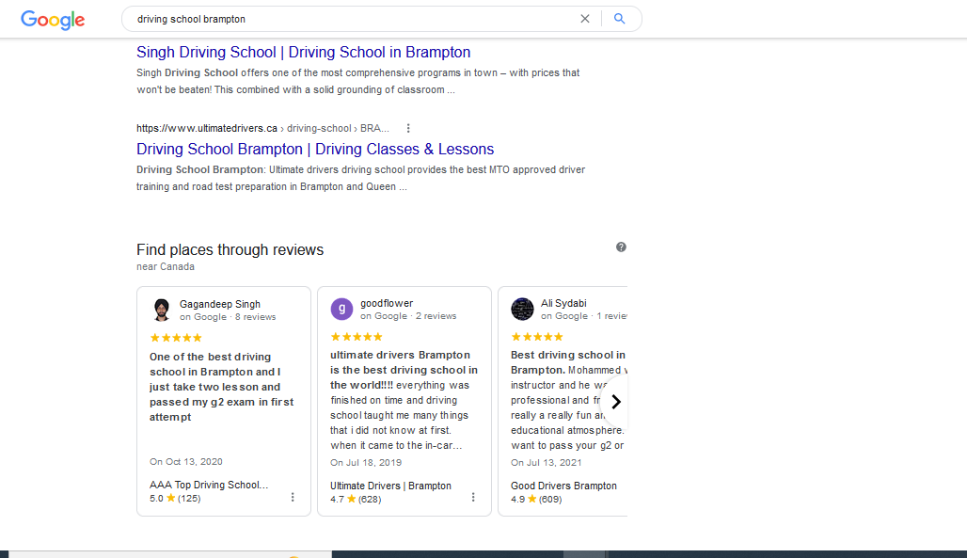Open more options on AAA Top Driving School card
Screen dimensions: 967x558
point(293,498)
